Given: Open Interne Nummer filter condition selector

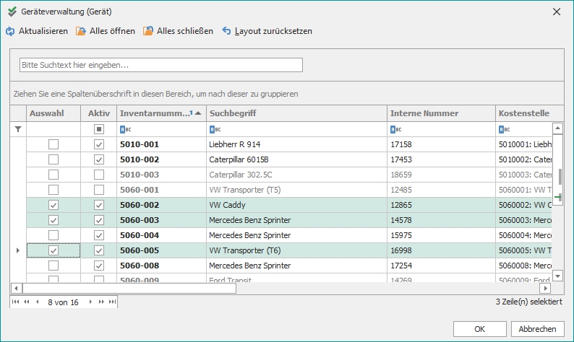Looking at the screenshot, I should tap(395, 129).
